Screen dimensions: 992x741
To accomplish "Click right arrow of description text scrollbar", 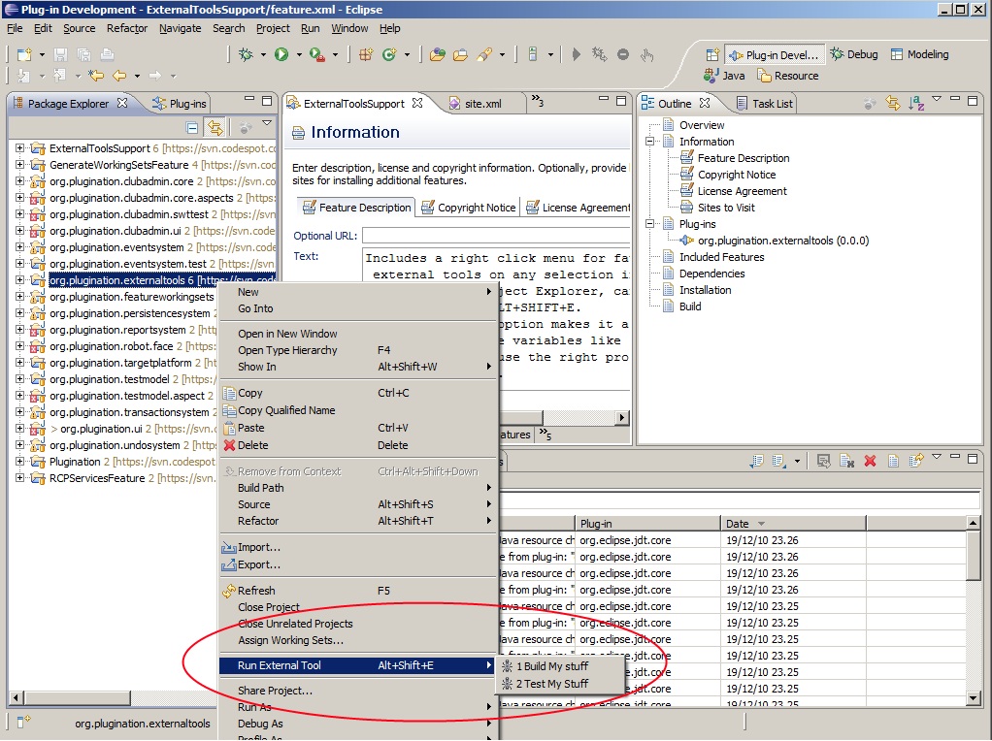I will [622, 417].
